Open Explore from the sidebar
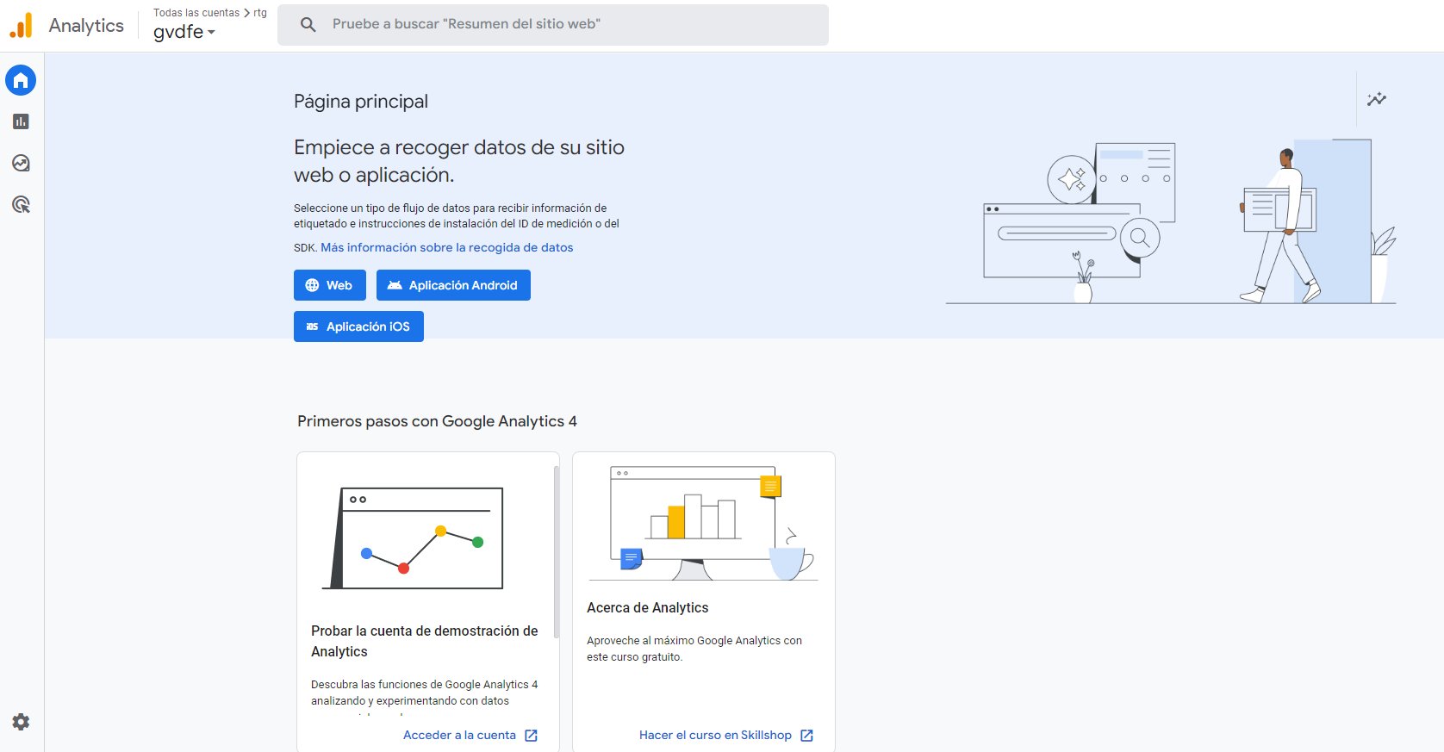The height and width of the screenshot is (752, 1444). (x=21, y=163)
